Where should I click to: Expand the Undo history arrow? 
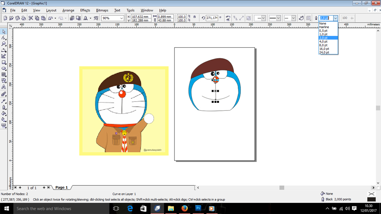[55, 18]
